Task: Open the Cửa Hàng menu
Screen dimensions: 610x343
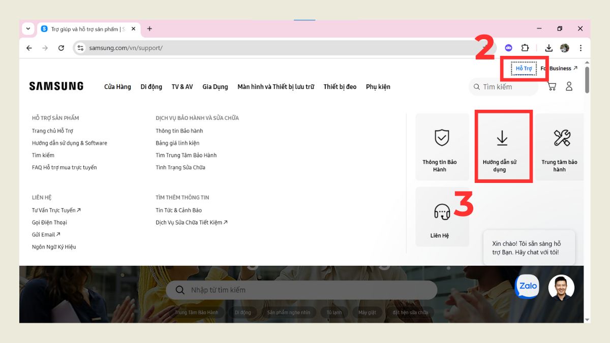Action: coord(117,87)
